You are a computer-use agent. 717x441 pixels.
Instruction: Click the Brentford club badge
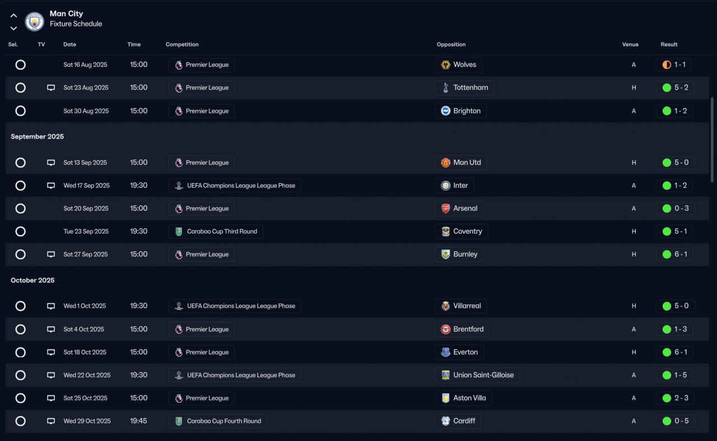coord(446,330)
